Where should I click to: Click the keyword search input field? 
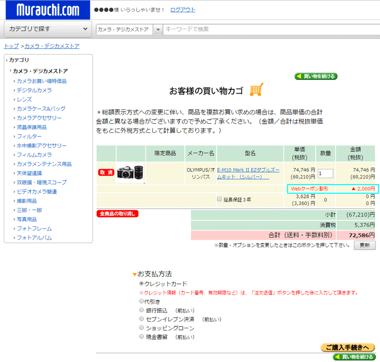tap(271, 29)
